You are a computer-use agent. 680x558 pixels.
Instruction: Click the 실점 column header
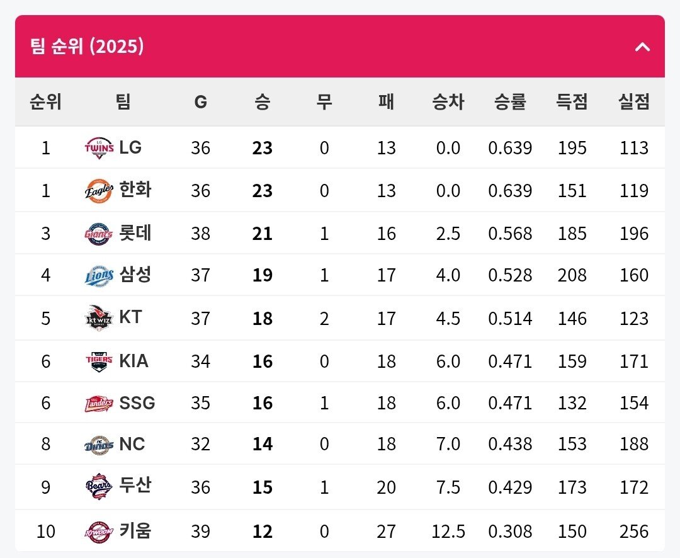(x=633, y=101)
